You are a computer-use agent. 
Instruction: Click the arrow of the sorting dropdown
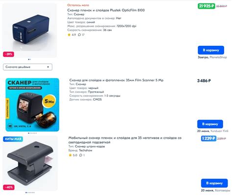coord(48,67)
